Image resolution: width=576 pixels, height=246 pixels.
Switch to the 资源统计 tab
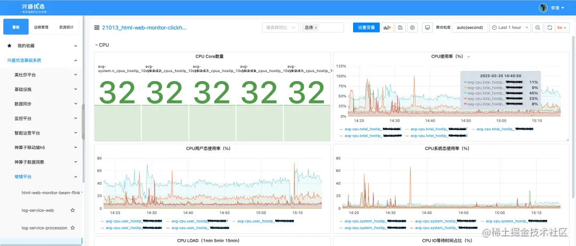point(66,27)
